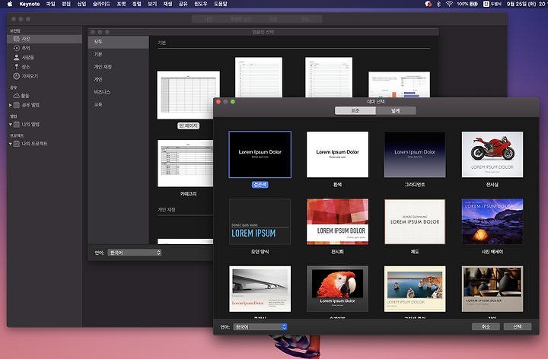
Task: Select the theme thumbnail with the red parrot
Action: pos(337,289)
